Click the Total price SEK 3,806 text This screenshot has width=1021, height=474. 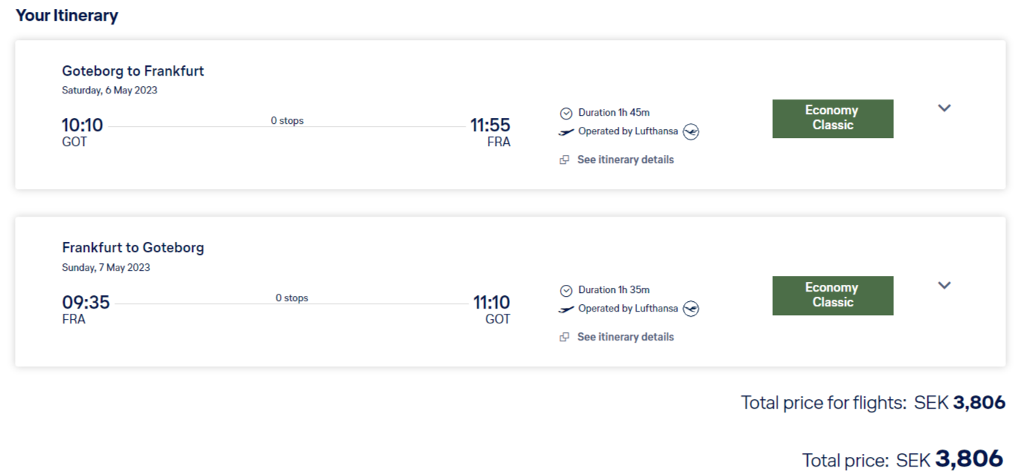point(901,459)
